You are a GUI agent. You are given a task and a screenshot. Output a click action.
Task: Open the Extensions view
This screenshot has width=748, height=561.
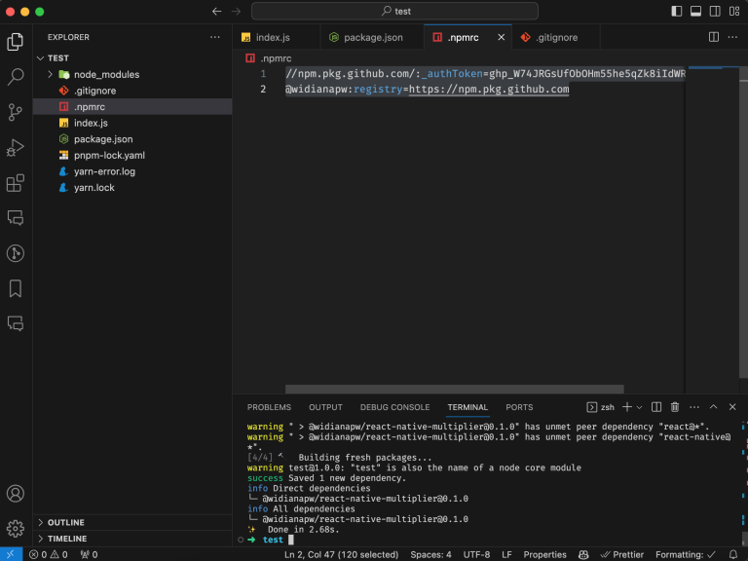tap(16, 183)
